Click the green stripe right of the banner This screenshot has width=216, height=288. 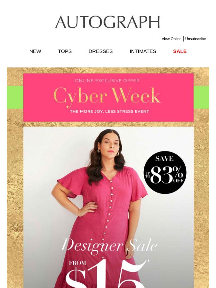pos(201,97)
